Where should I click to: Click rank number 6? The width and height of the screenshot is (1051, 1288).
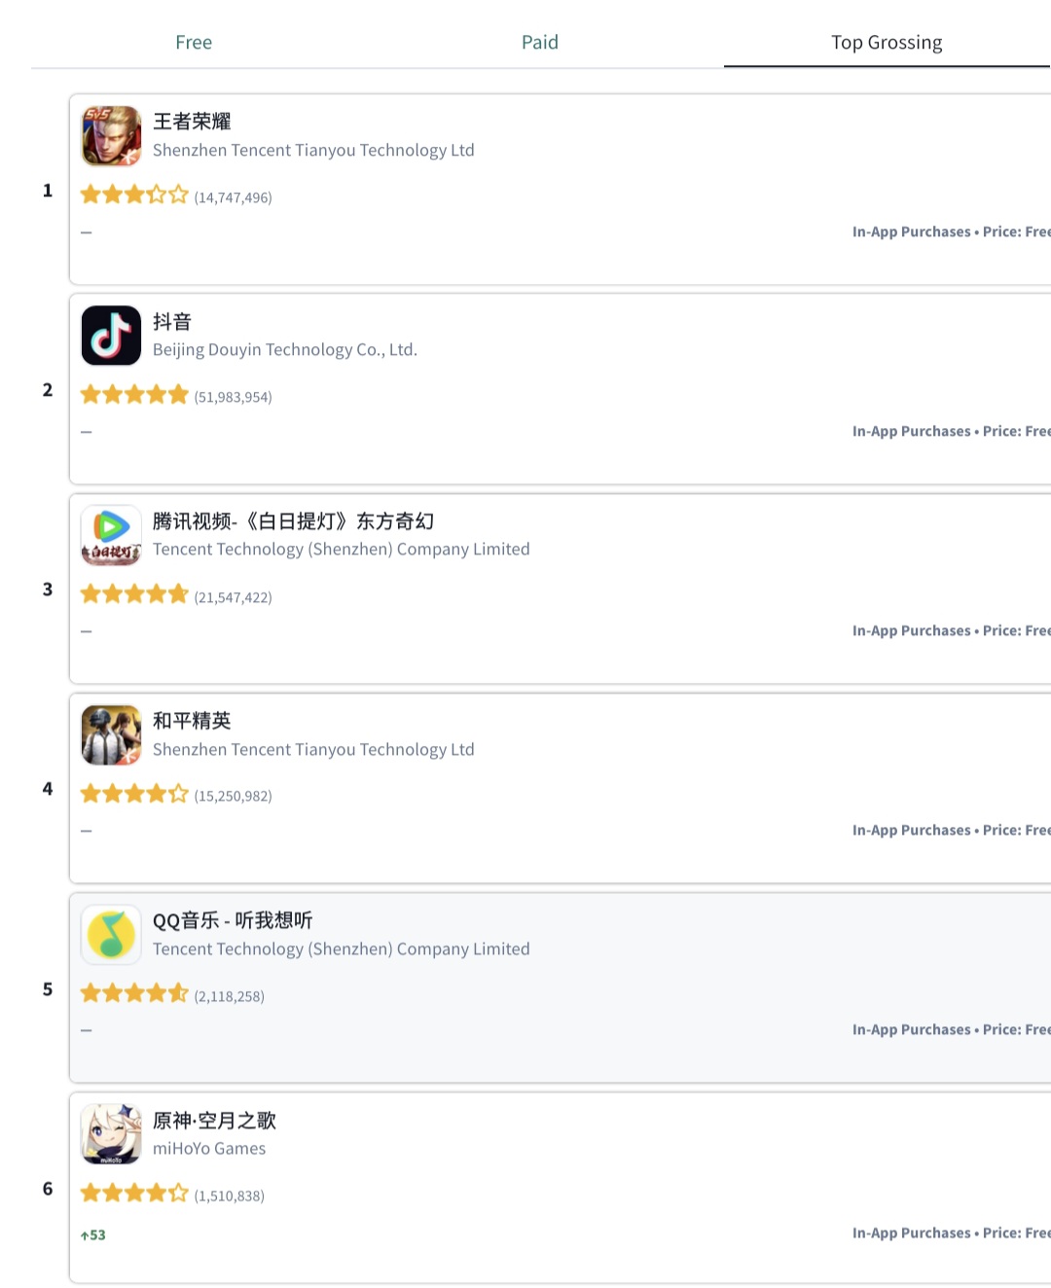(x=48, y=1189)
